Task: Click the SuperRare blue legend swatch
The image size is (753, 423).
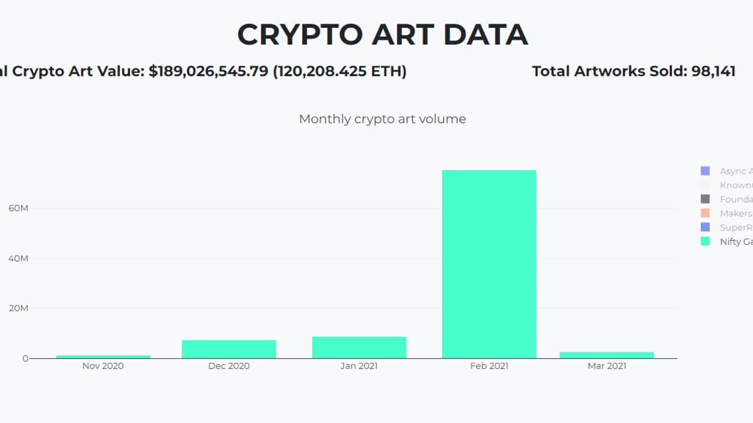Action: point(705,228)
